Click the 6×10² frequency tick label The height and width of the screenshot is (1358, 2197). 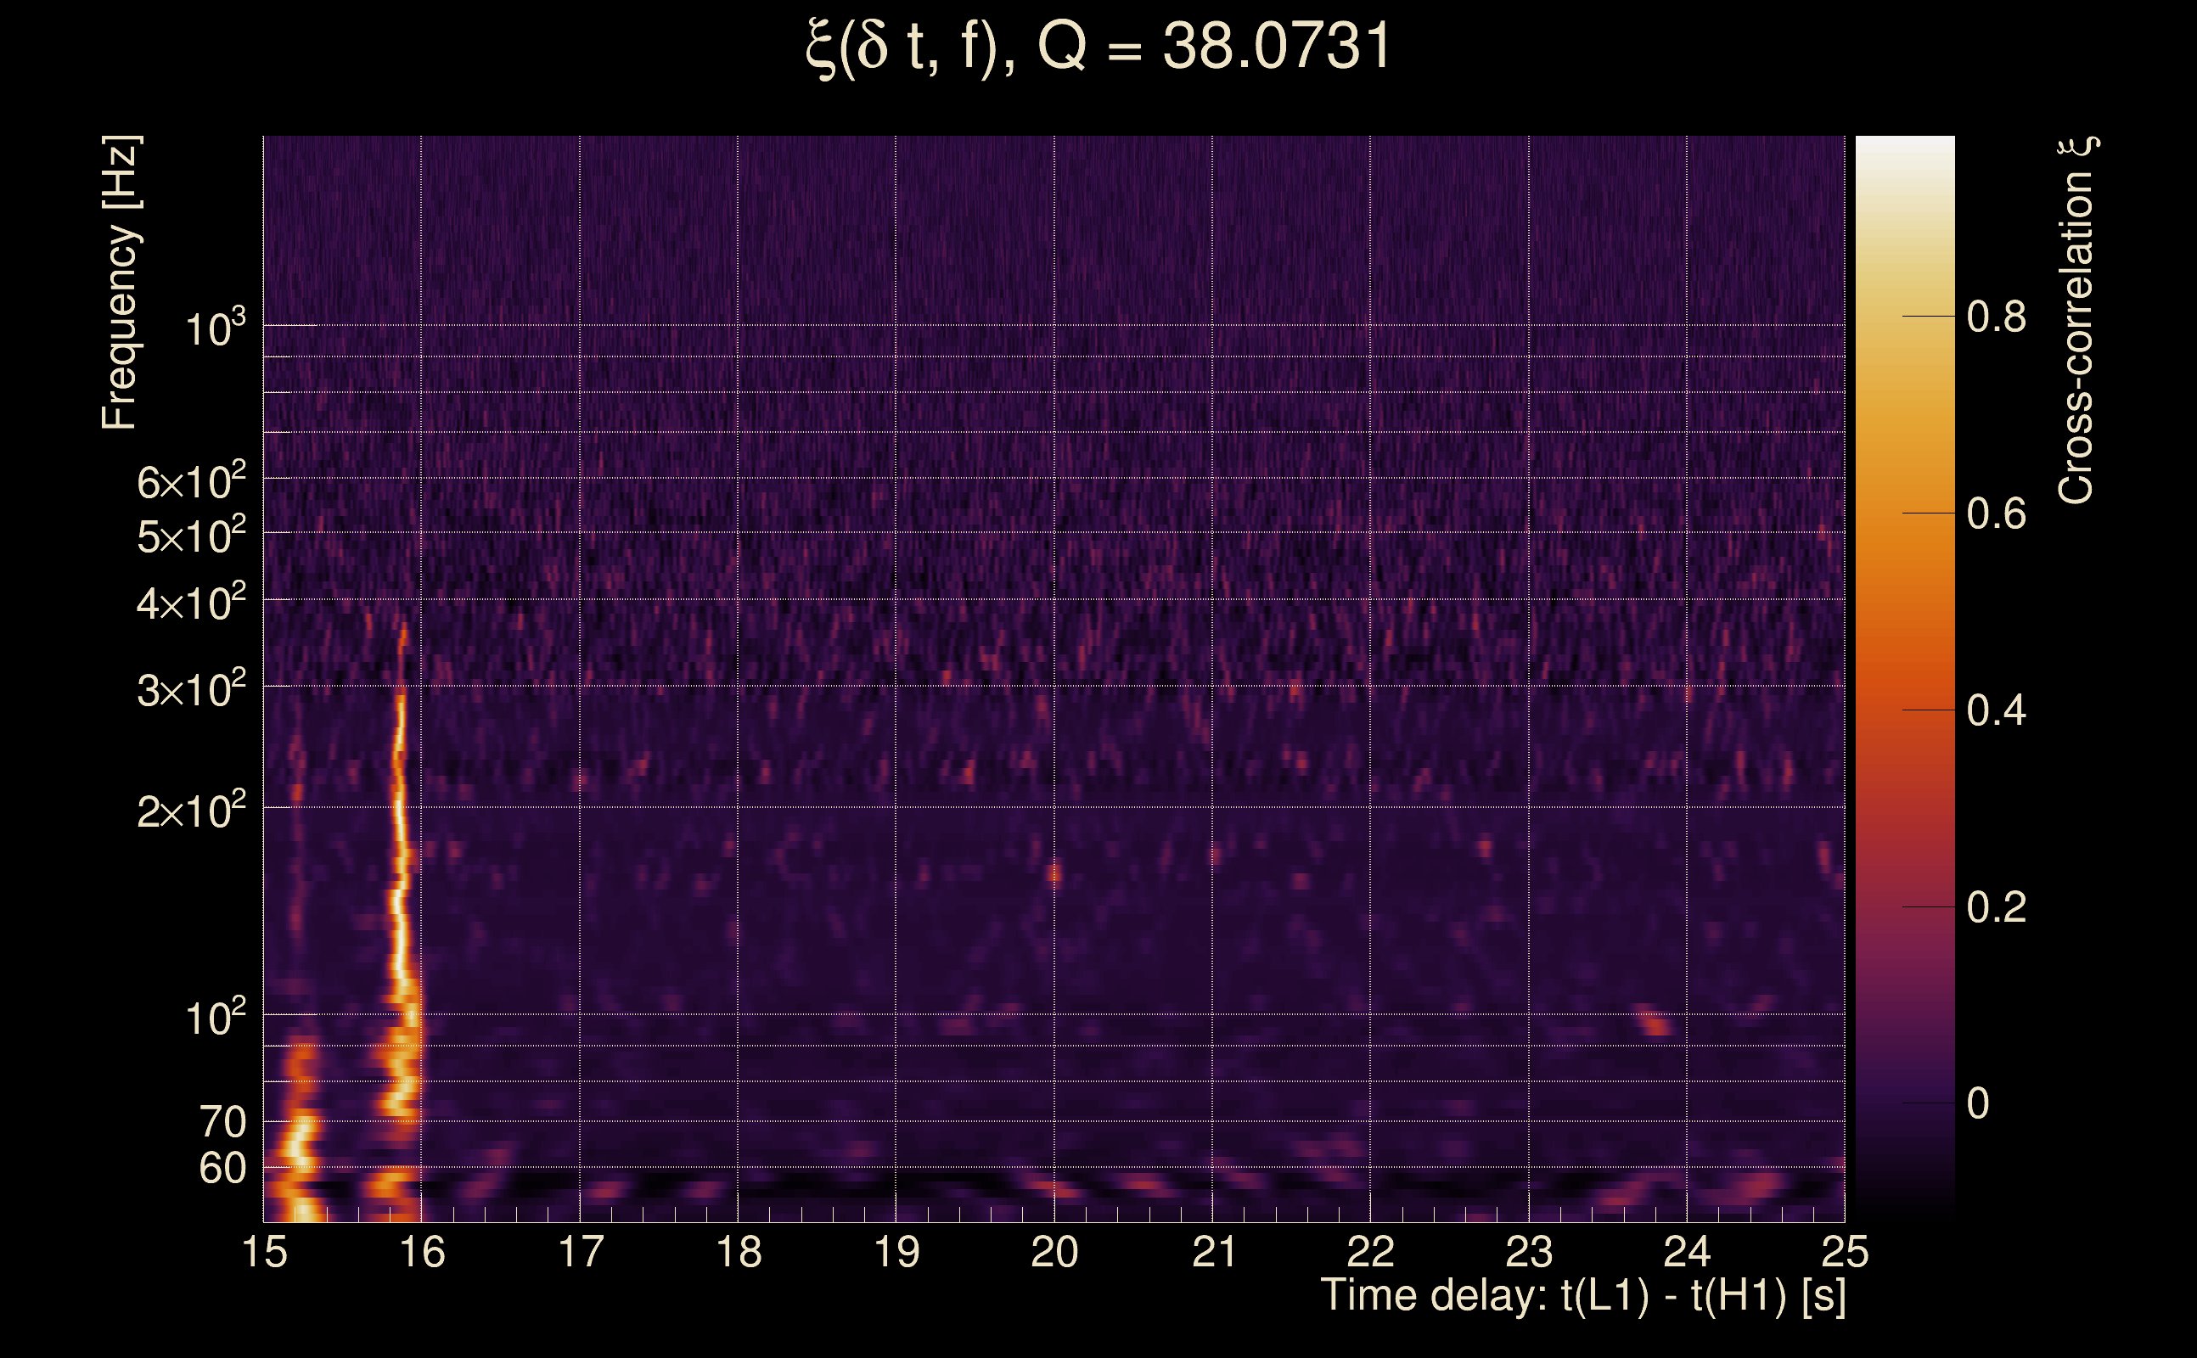tap(190, 481)
